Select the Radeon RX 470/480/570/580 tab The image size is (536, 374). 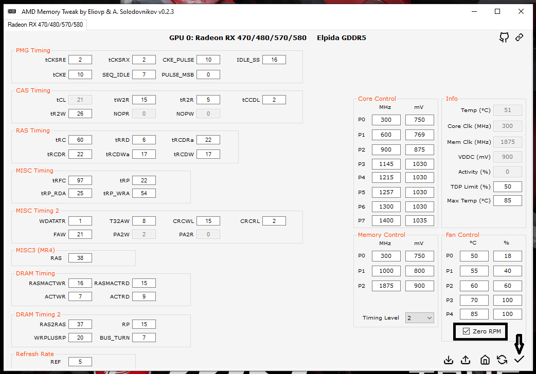point(45,25)
